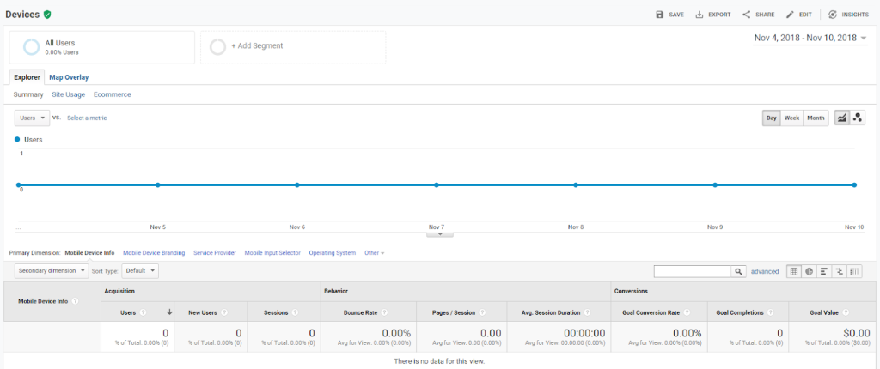Switch to line chart view
880x369 pixels.
(x=841, y=118)
